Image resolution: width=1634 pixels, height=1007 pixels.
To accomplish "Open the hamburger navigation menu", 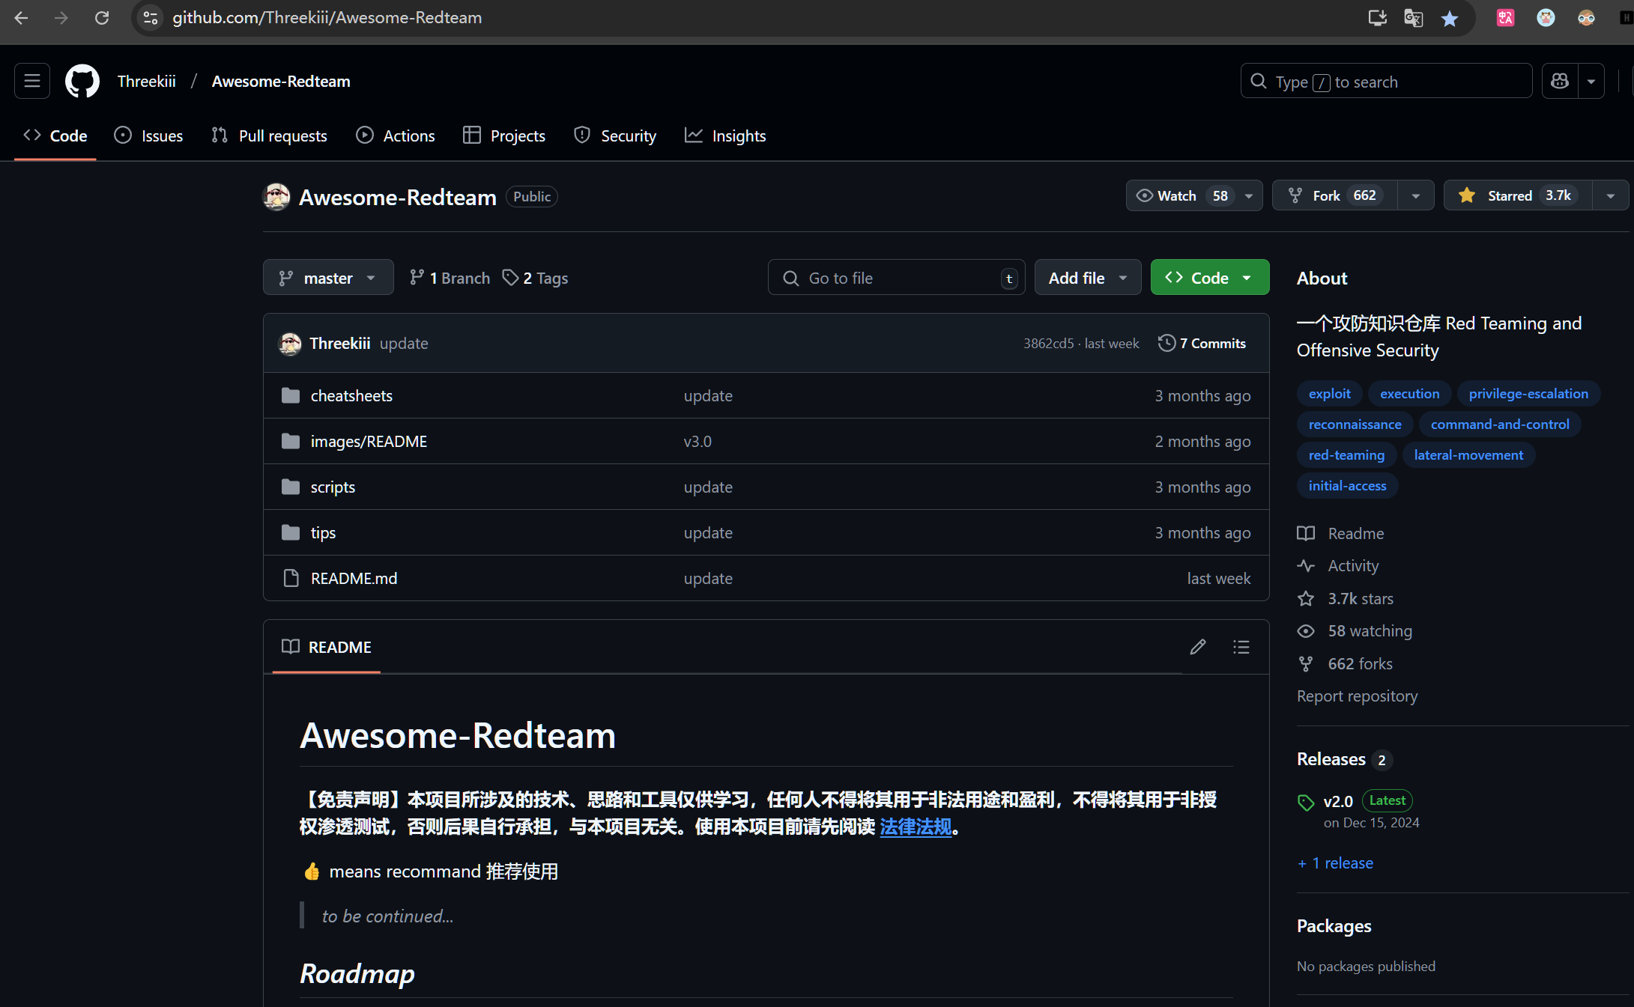I will click(32, 81).
